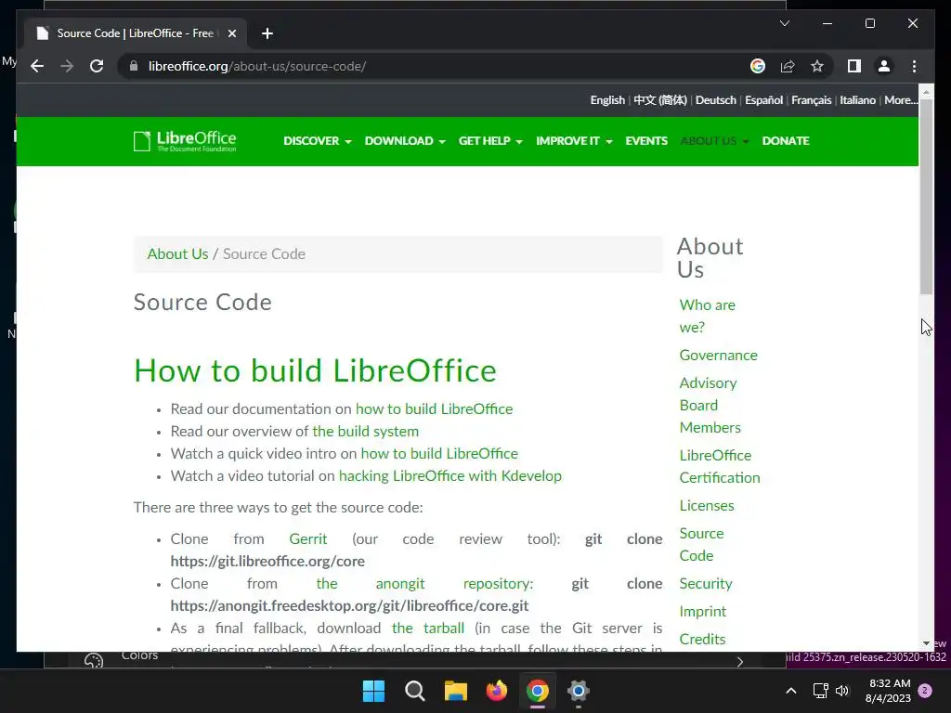
Task: Open the tab search chevron
Action: [x=785, y=23]
